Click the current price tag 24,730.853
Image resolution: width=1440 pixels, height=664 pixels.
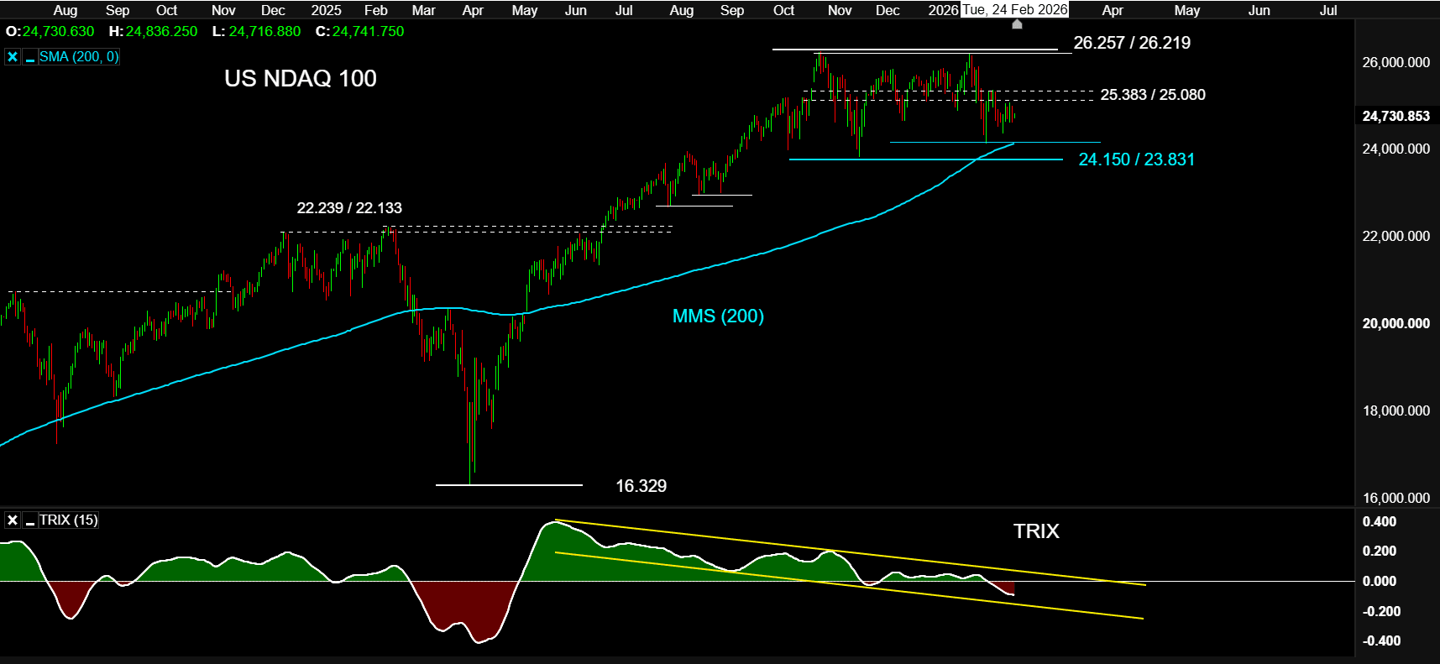pyautogui.click(x=1395, y=116)
